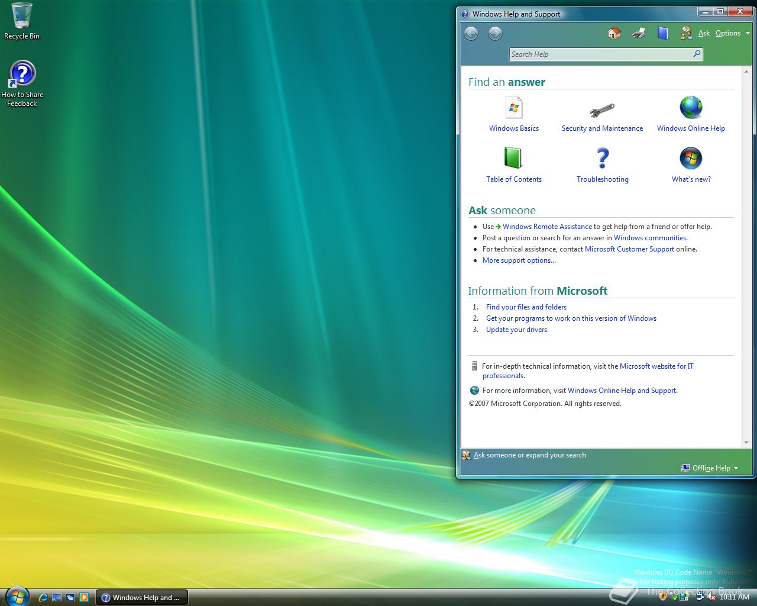Browse Help using the blue book icon
The image size is (757, 606).
tap(662, 33)
